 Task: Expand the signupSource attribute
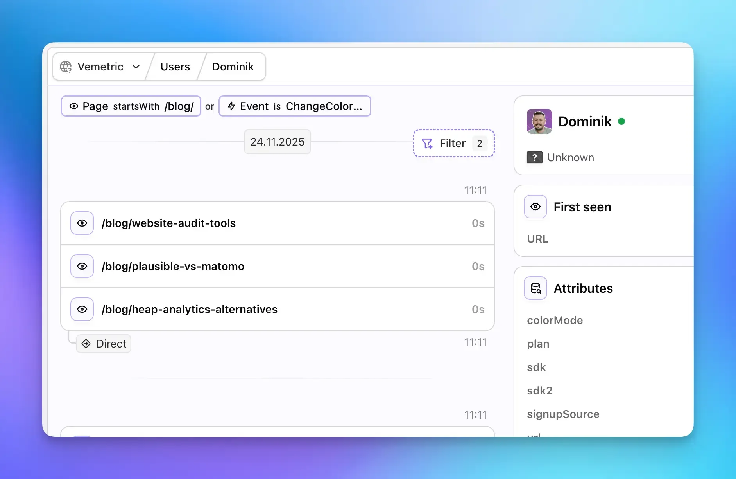(563, 414)
